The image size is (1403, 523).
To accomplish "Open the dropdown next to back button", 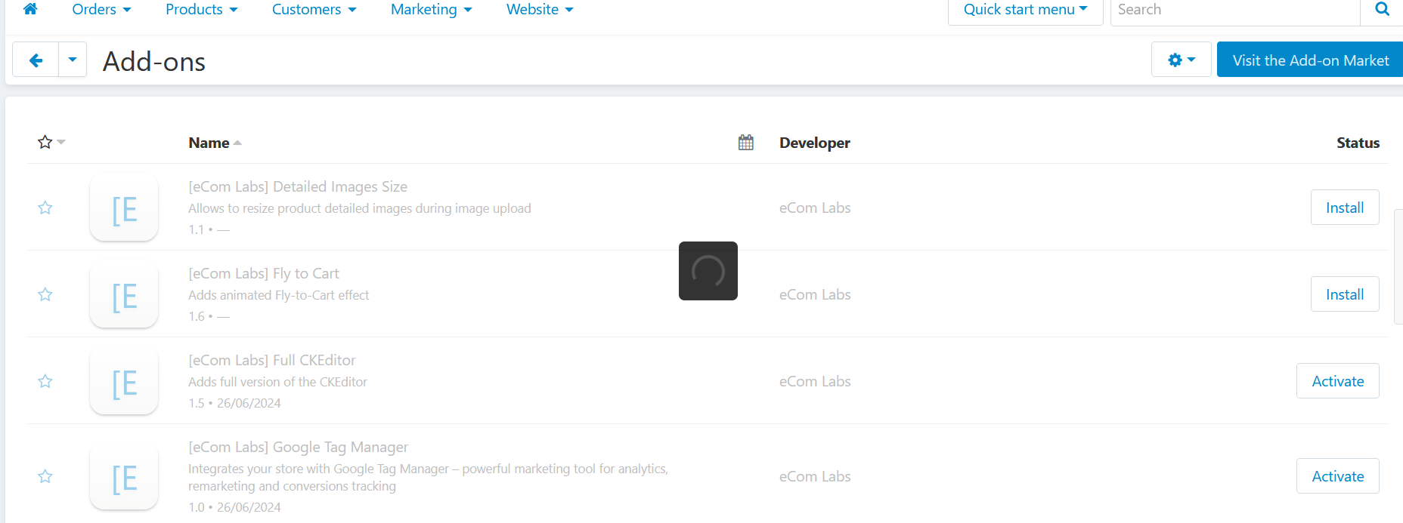I will pyautogui.click(x=73, y=60).
